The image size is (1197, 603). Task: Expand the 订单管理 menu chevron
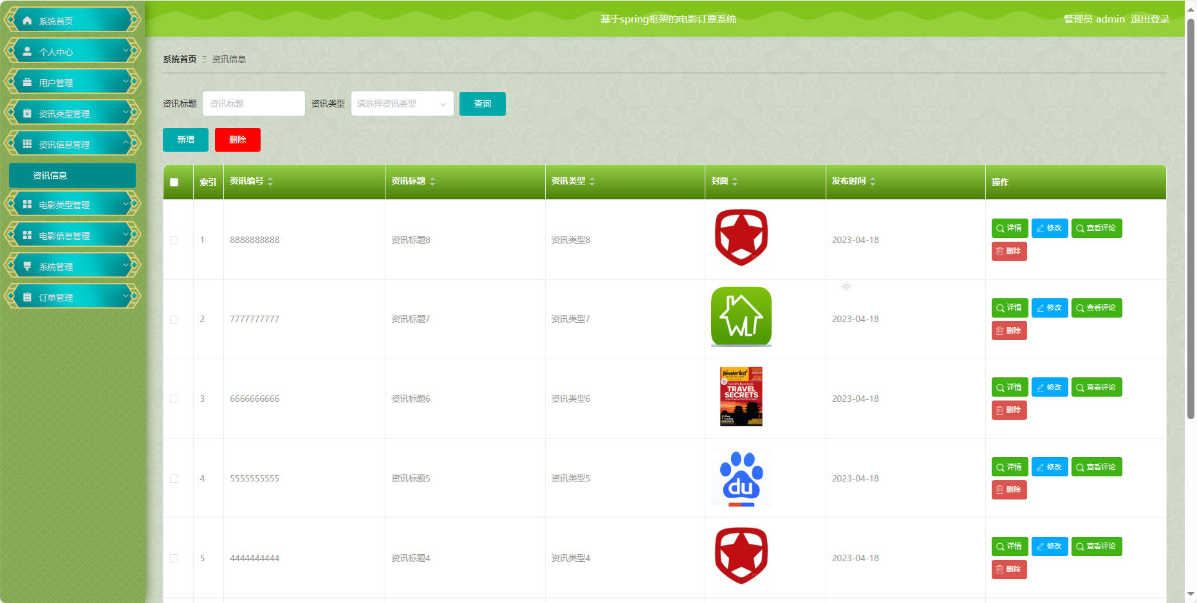coord(126,296)
